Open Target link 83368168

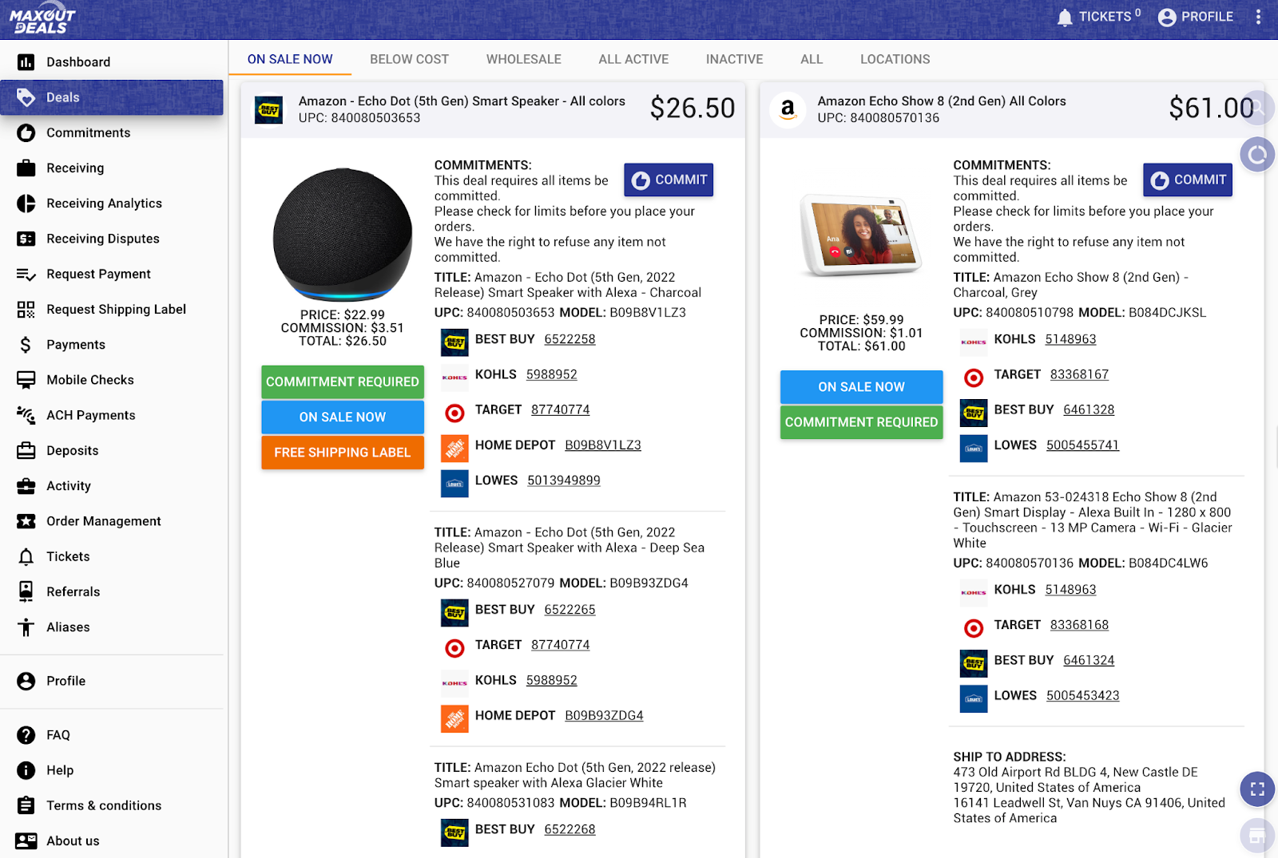pyautogui.click(x=1079, y=625)
